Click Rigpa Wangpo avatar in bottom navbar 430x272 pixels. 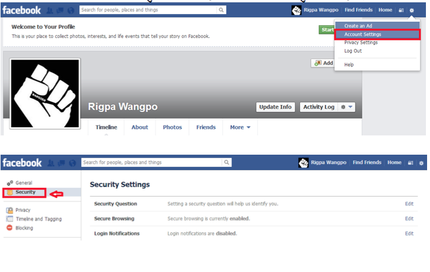pyautogui.click(x=304, y=163)
